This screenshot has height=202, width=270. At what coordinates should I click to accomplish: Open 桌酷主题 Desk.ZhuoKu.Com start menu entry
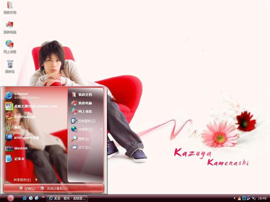click(31, 106)
